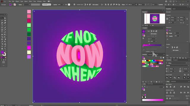Click Edit Gradient in Properties panel
This screenshot has width=190, height=106.
click(x=175, y=50)
